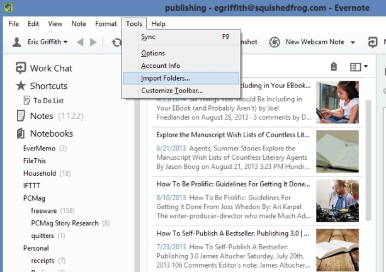Select Account Info menu entry
This screenshot has height=272, width=386.
(x=181, y=65)
